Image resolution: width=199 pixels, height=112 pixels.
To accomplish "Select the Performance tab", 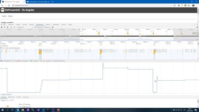I will [x=40, y=24].
